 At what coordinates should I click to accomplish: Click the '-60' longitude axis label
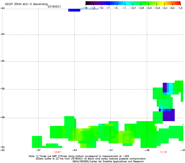(x=2, y=150)
